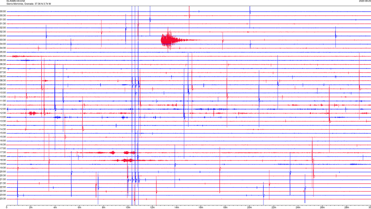Pick the 08:30 time label
This screenshot has height=209, width=371.
3,81
